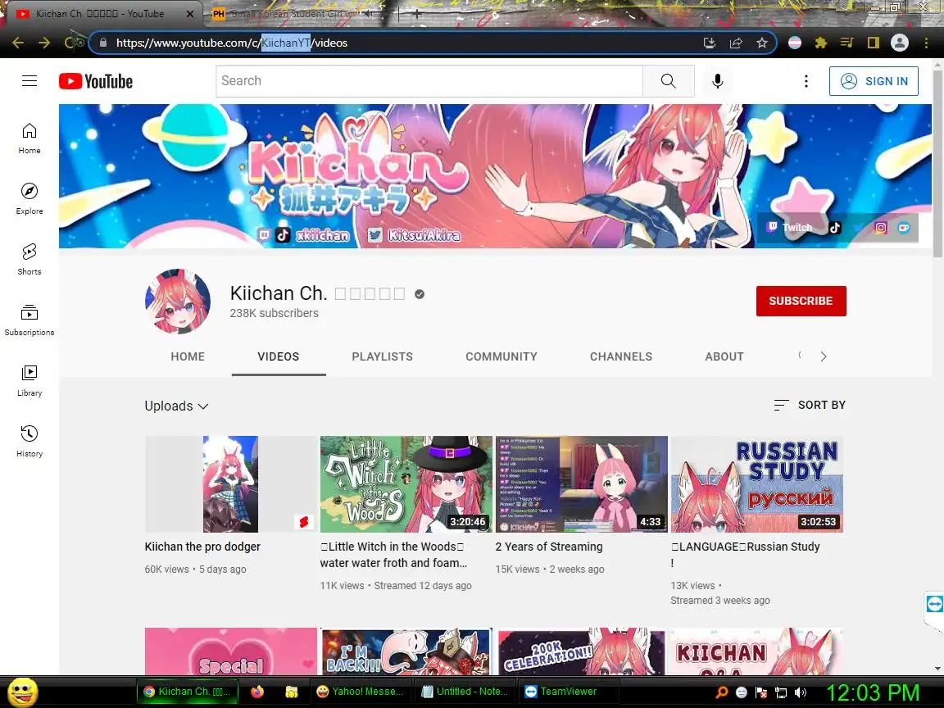This screenshot has width=944, height=708.
Task: Open Kiichan the pro dodger thumbnail
Action: [x=230, y=484]
